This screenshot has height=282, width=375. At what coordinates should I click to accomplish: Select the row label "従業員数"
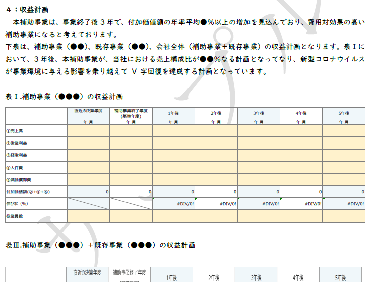(x=14, y=216)
